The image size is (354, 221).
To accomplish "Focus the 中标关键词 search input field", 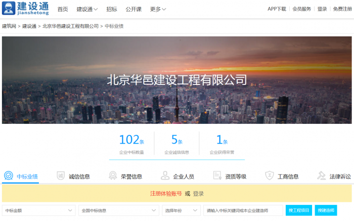I will click(x=243, y=210).
